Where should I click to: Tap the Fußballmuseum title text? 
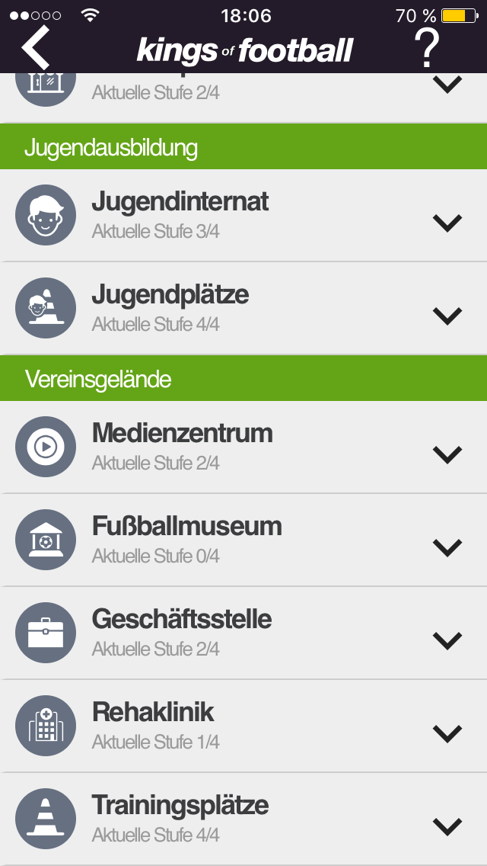click(187, 526)
